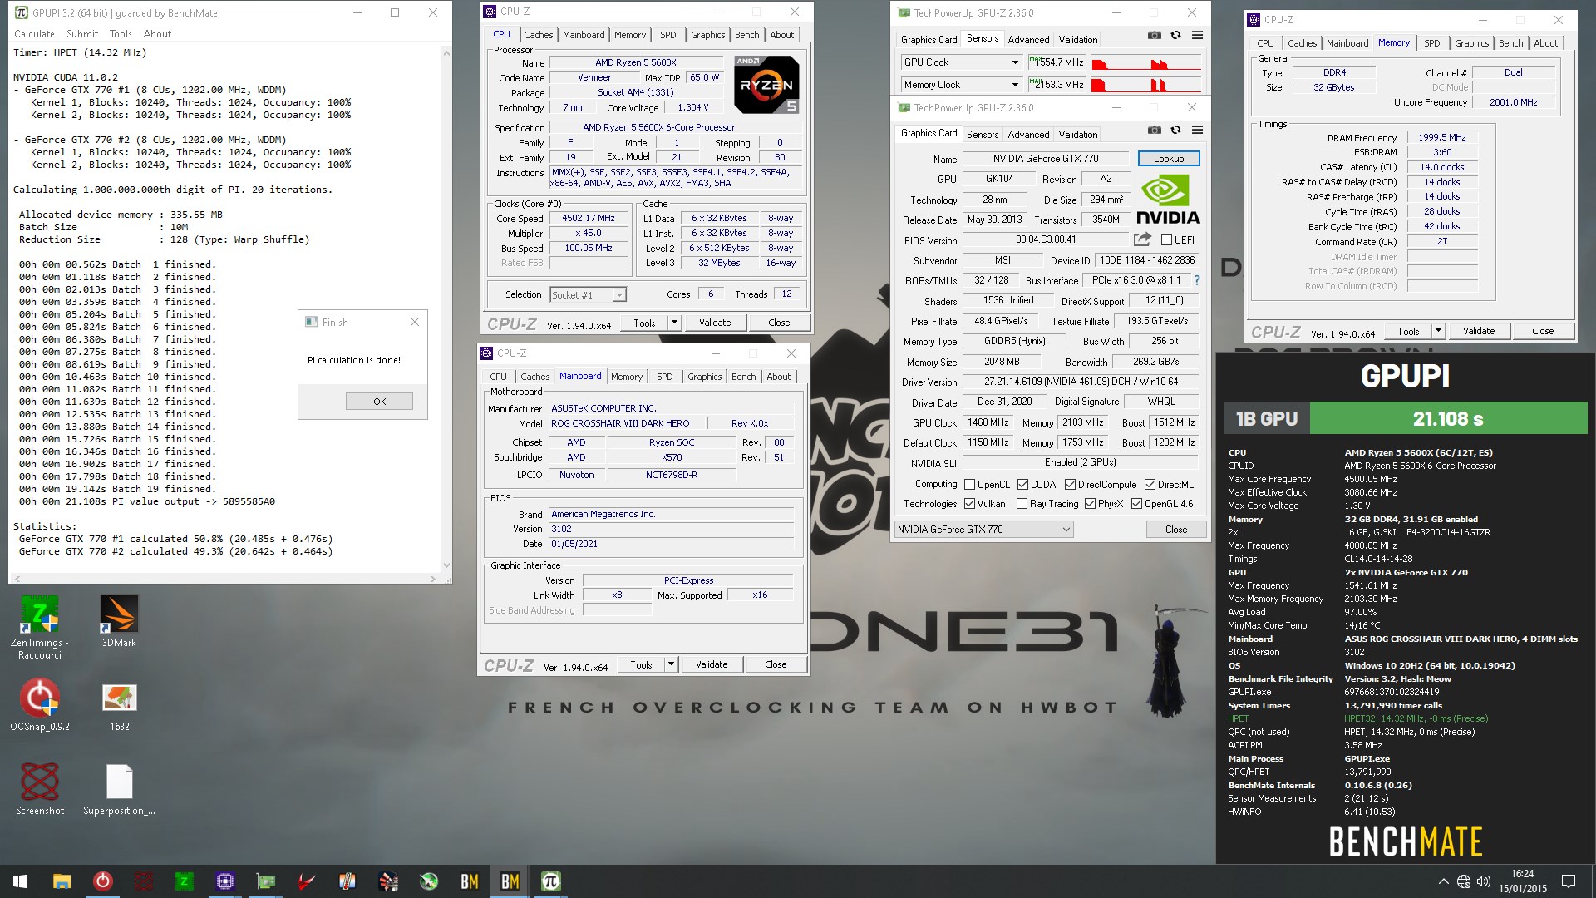The height and width of the screenshot is (898, 1596).
Task: Toggle the DirectCompute checkbox
Action: point(1070,485)
